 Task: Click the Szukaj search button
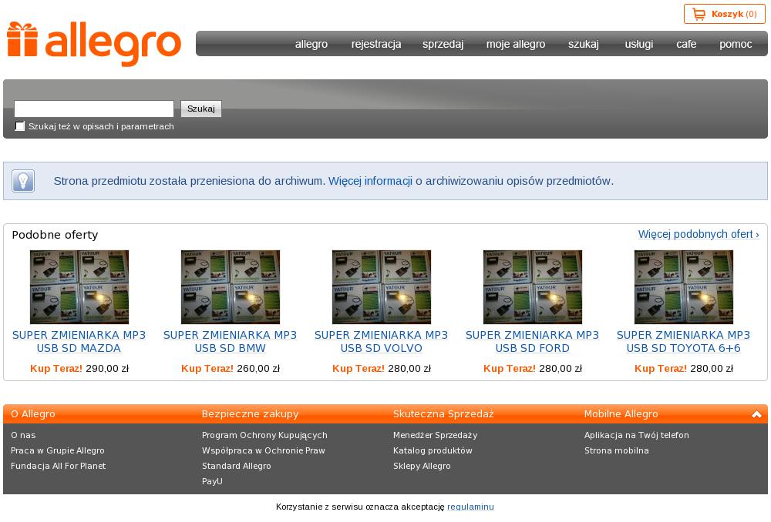point(201,109)
